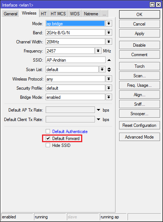
Task: Open the Nstreme tab
Action: click(x=91, y=14)
